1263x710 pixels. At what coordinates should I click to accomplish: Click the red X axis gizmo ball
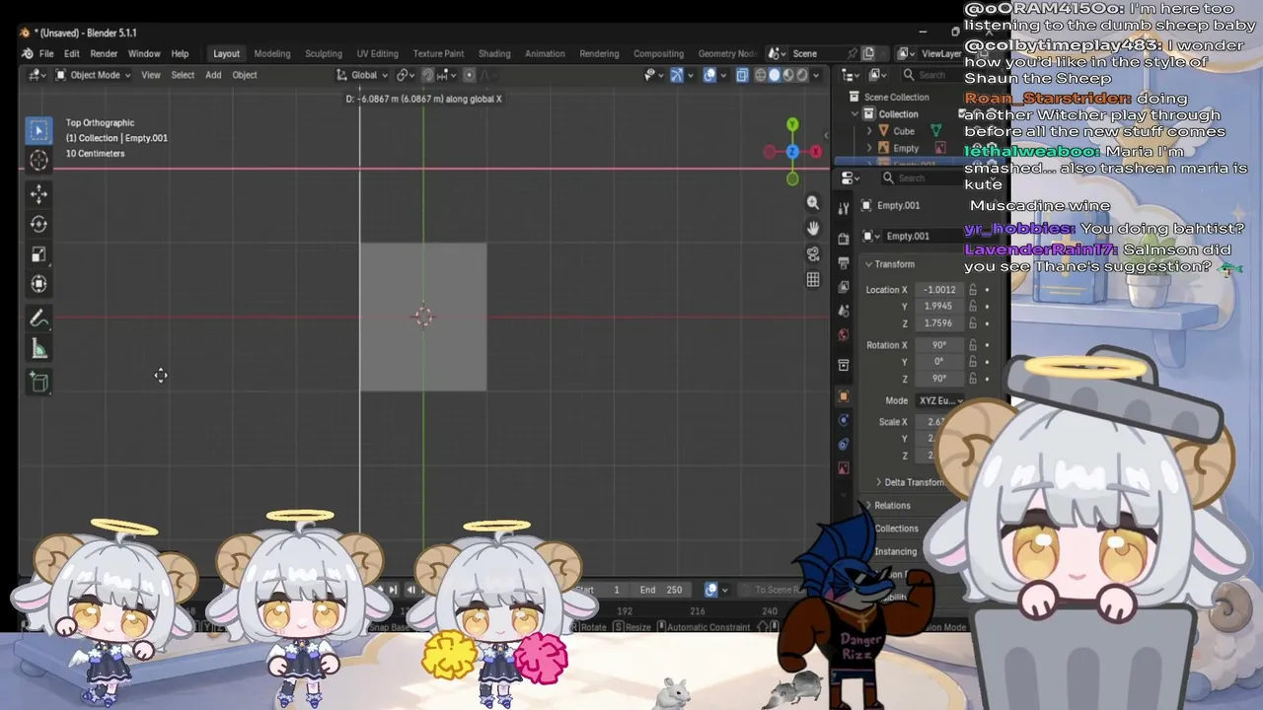(x=816, y=151)
